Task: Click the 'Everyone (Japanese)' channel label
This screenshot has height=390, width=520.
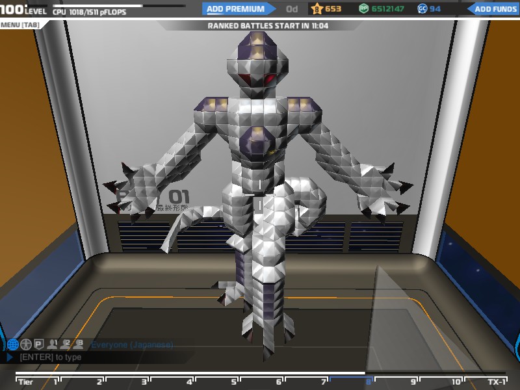Action: (x=132, y=345)
